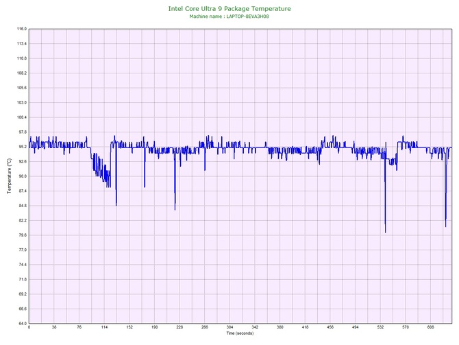Click the temperature dip bottom near 221 seconds
Image resolution: width=459 pixels, height=345 pixels.
point(175,209)
